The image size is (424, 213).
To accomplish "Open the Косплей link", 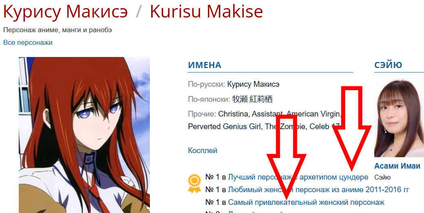I will point(202,151).
